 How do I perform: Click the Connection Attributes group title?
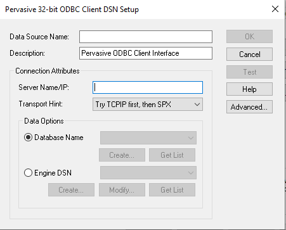coord(48,71)
